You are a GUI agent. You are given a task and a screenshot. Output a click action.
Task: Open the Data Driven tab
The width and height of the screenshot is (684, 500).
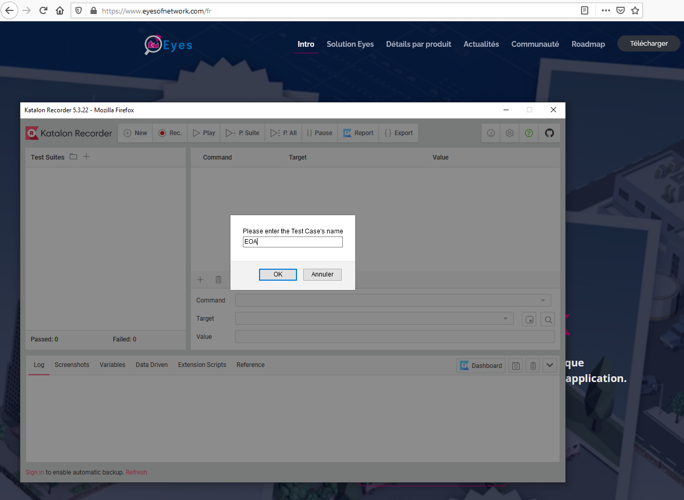151,365
